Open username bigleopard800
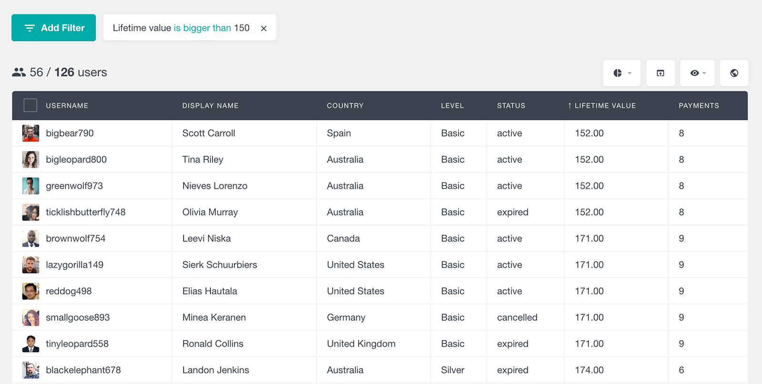 click(76, 159)
